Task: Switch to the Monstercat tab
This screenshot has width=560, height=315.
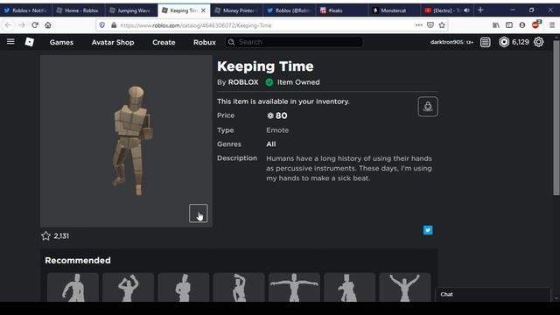Action: pyautogui.click(x=395, y=10)
